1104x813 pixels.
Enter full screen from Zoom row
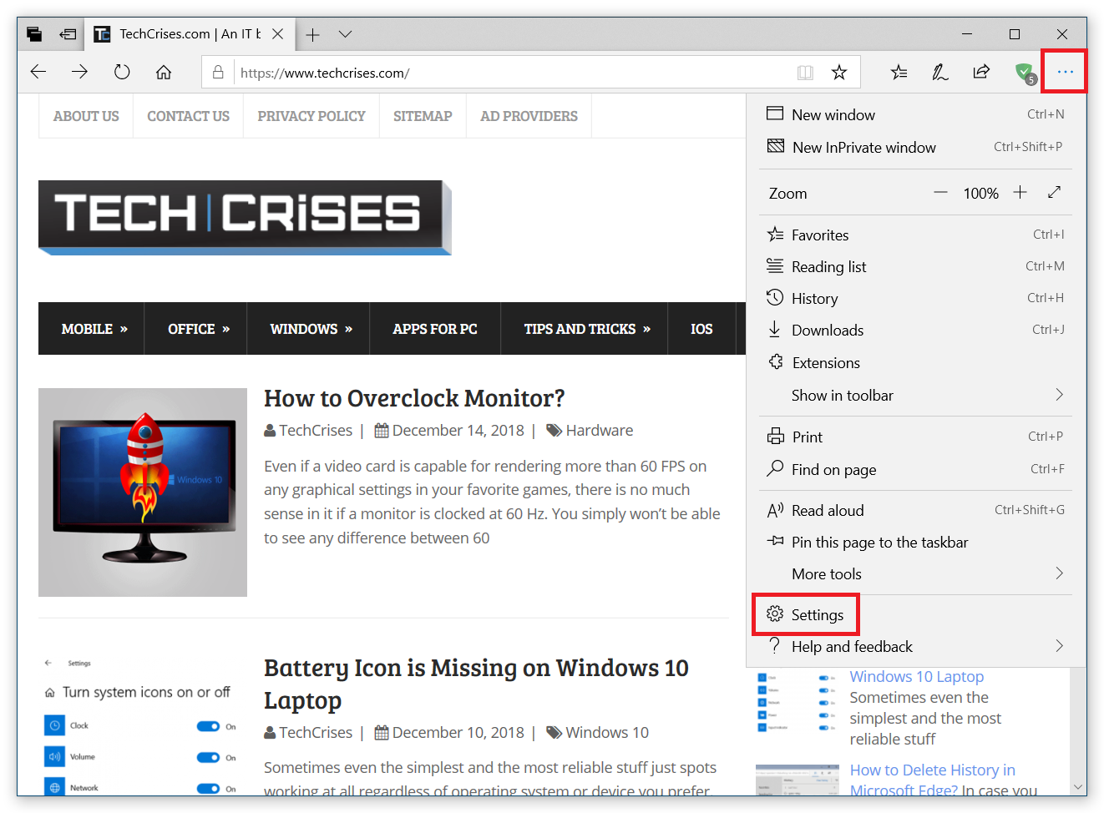(x=1055, y=193)
